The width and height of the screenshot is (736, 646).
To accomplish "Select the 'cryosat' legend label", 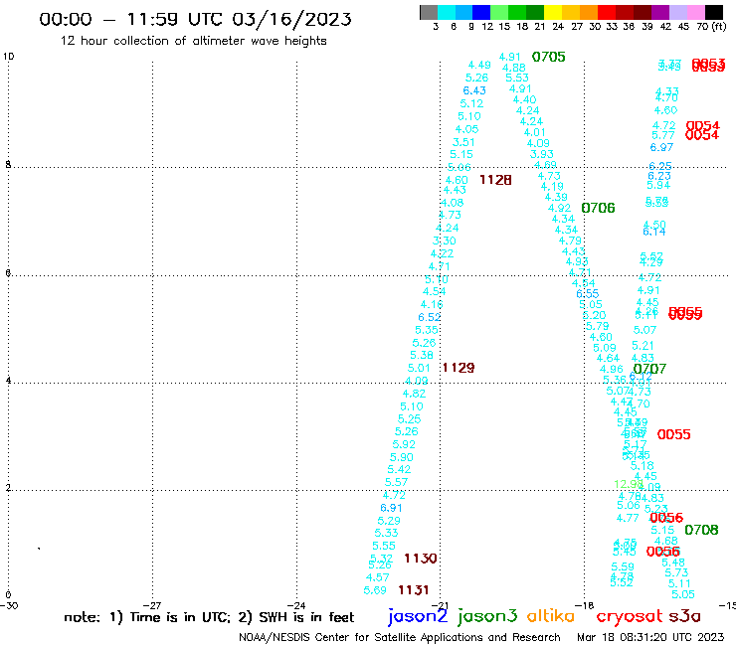I will [x=629, y=616].
